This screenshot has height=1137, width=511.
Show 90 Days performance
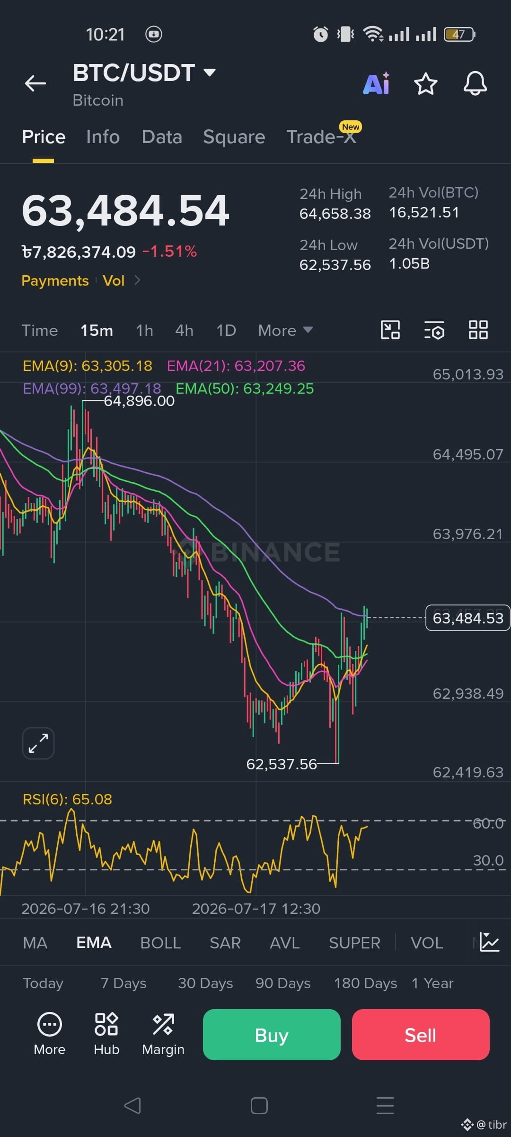(283, 983)
